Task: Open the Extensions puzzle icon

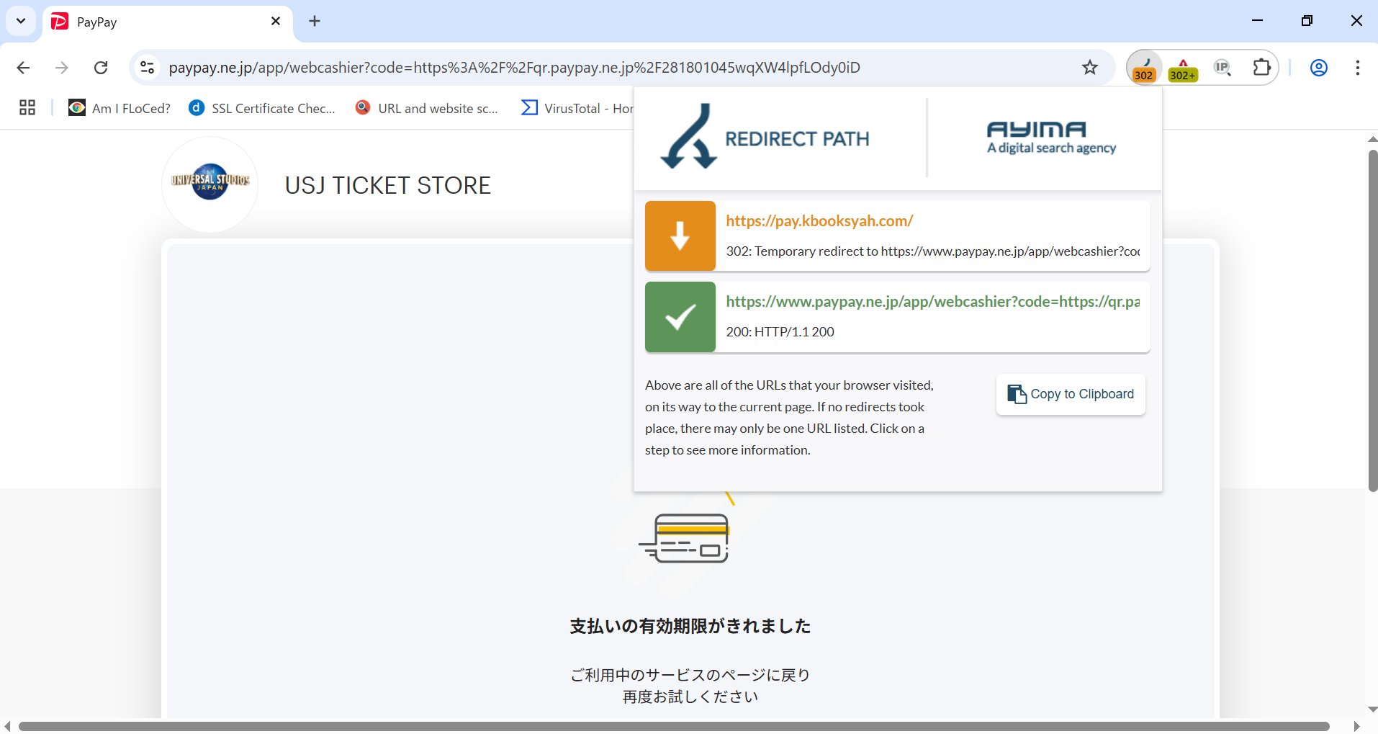Action: [1261, 68]
